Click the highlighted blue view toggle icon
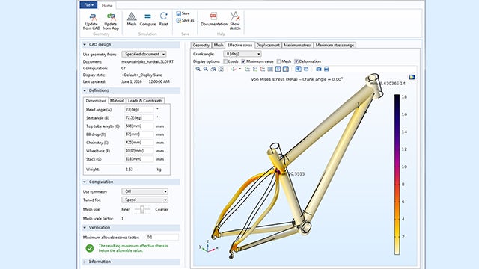This screenshot has width=479, height=269. 298,69
